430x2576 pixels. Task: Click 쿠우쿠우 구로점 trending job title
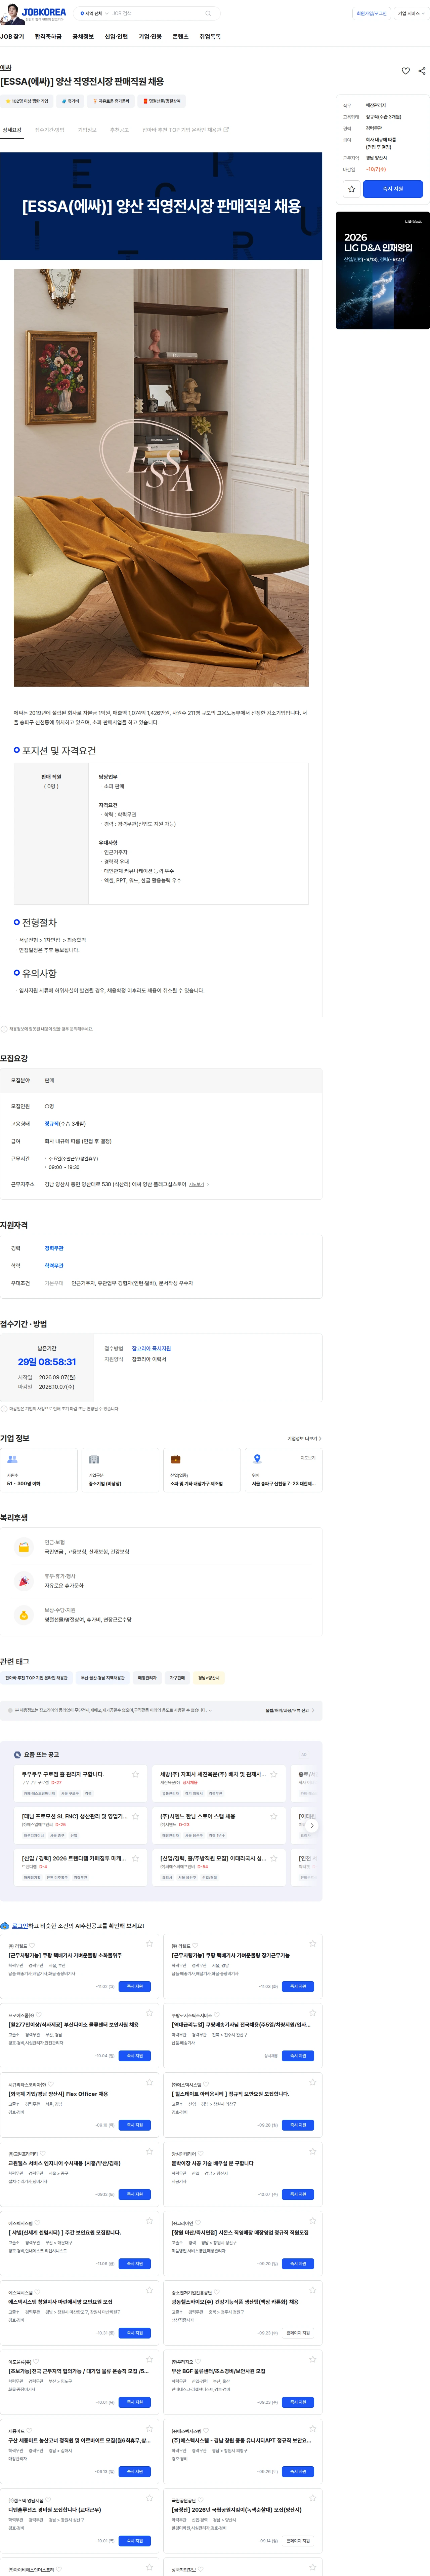63,1774
